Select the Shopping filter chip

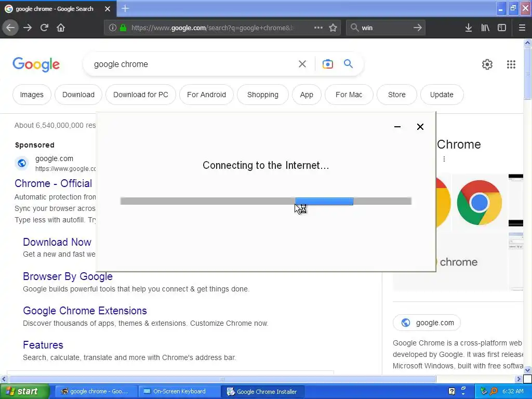(x=262, y=95)
